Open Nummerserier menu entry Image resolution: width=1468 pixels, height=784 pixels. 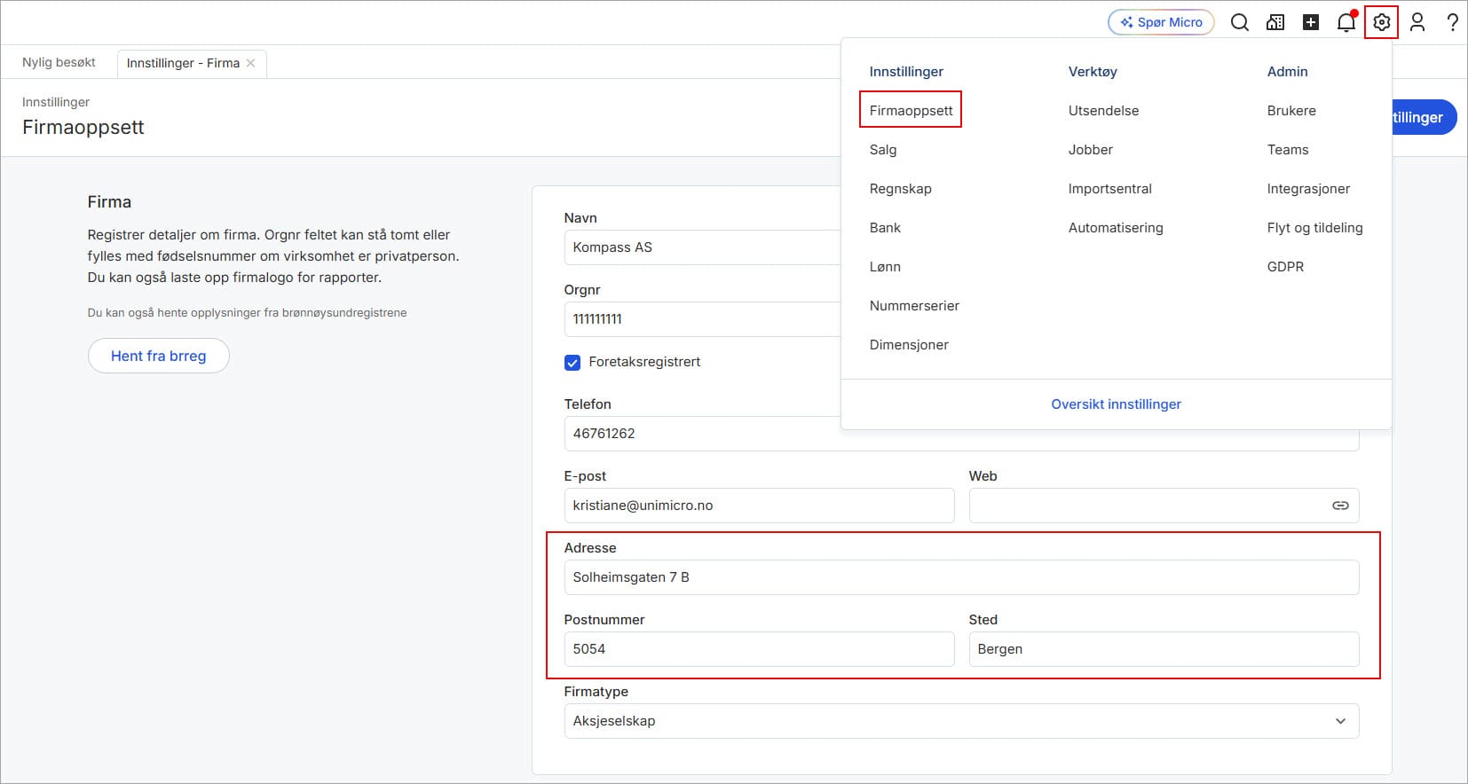(914, 306)
